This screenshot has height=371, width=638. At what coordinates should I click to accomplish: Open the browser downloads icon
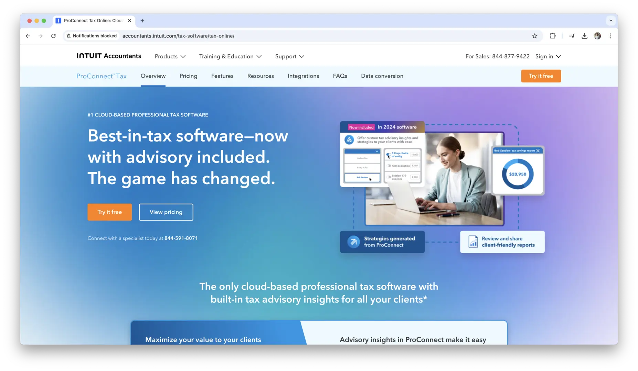[x=584, y=36]
